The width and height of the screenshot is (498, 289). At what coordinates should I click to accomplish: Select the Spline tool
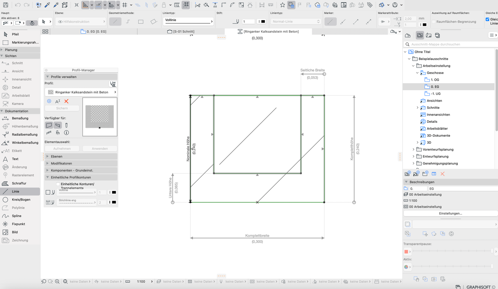pos(20,216)
